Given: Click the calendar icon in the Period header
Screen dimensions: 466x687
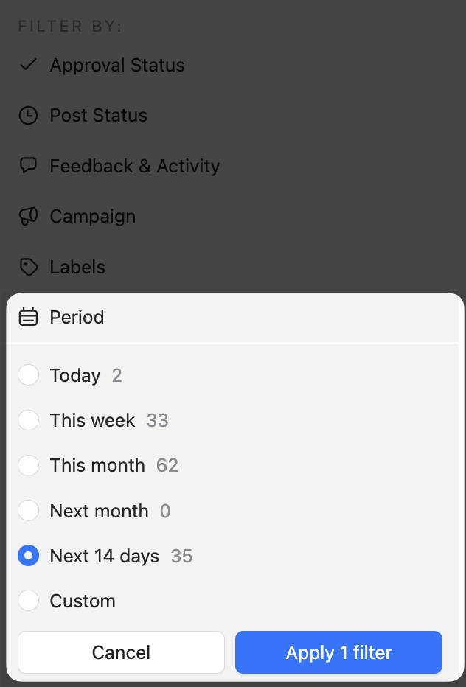Looking at the screenshot, I should (27, 317).
